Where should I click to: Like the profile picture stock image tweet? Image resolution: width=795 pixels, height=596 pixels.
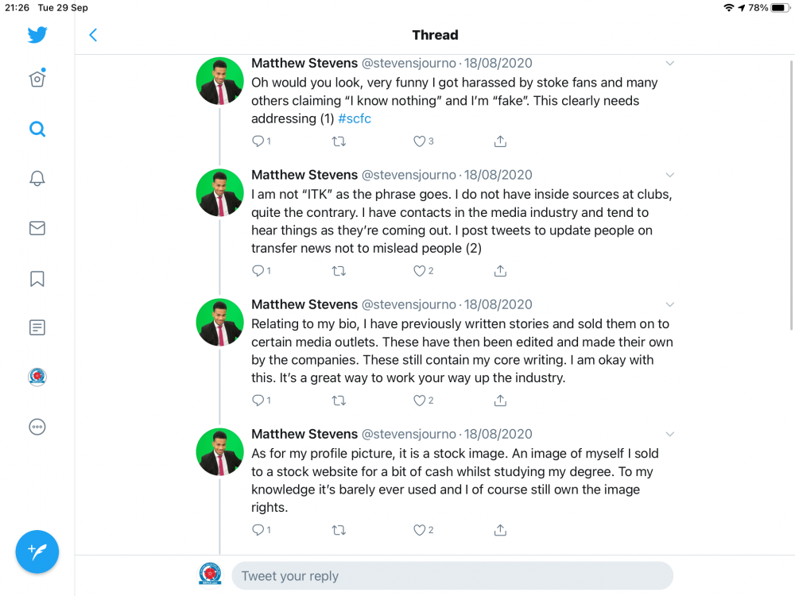point(420,530)
